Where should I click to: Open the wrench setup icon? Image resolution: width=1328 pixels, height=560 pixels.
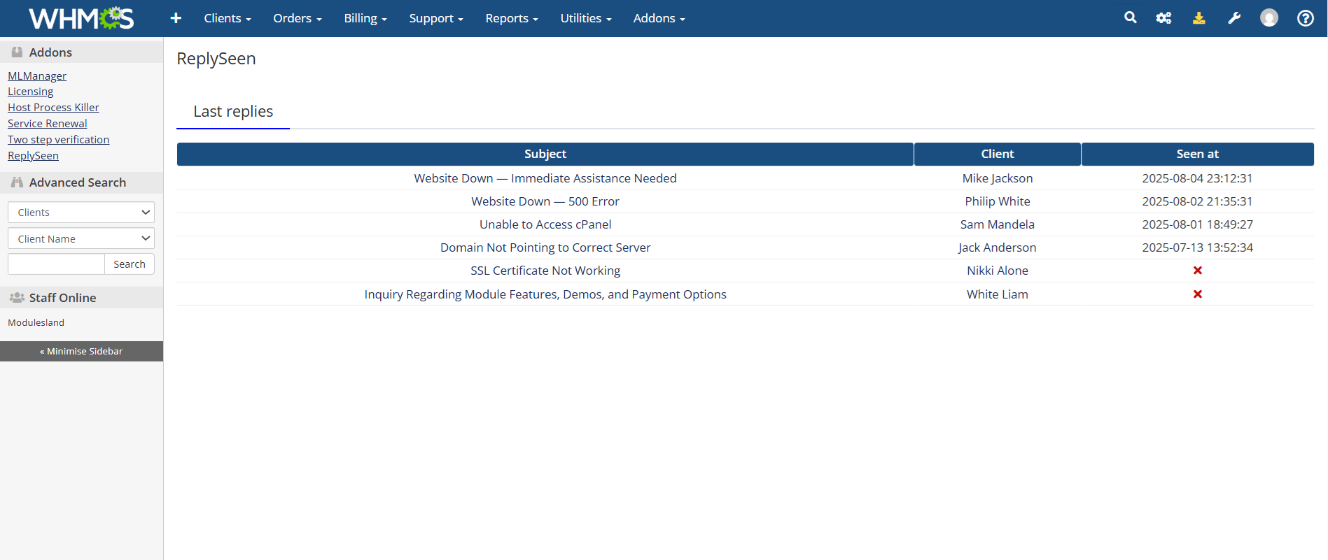[x=1234, y=18]
